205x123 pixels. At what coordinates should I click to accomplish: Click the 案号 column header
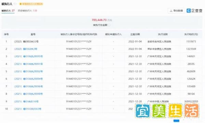pyautogui.click(x=33, y=35)
